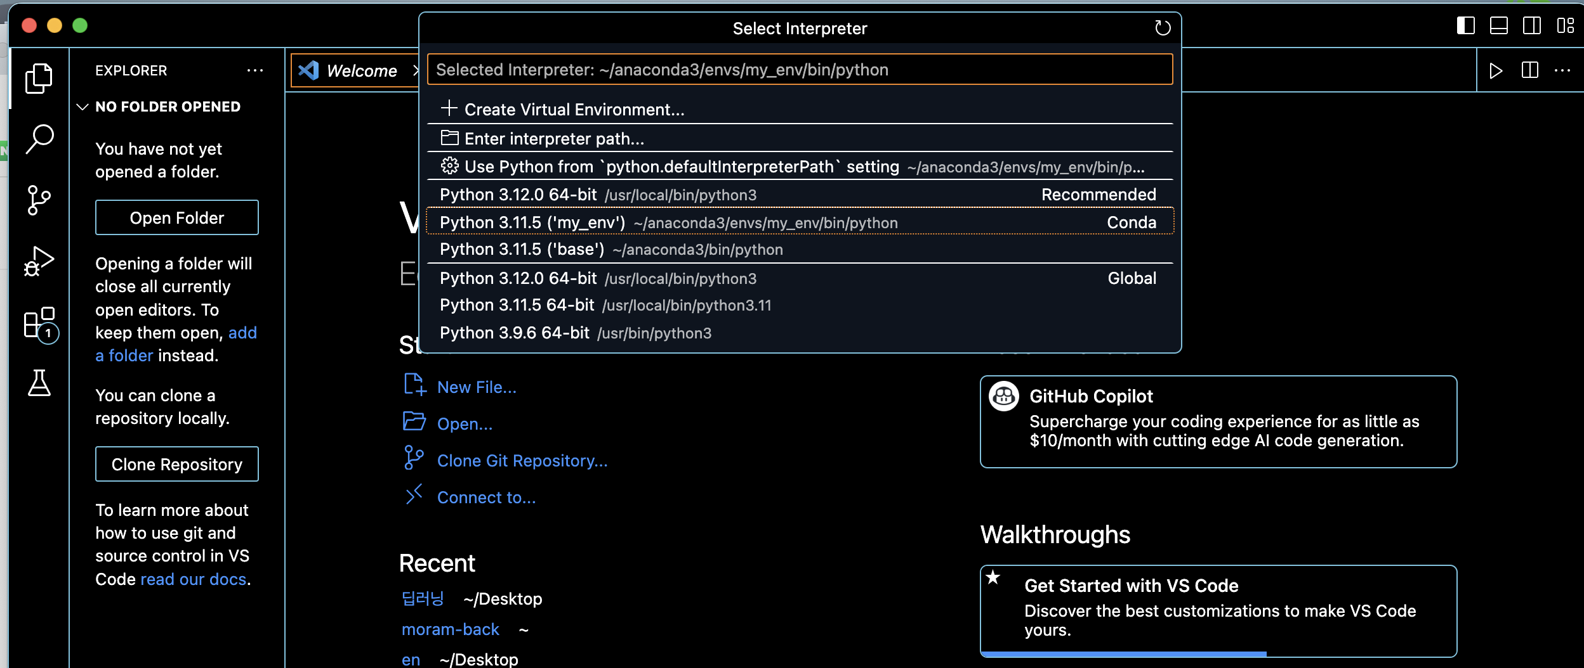This screenshot has width=1584, height=668.
Task: Open the Extensions view with badge
Action: (41, 324)
